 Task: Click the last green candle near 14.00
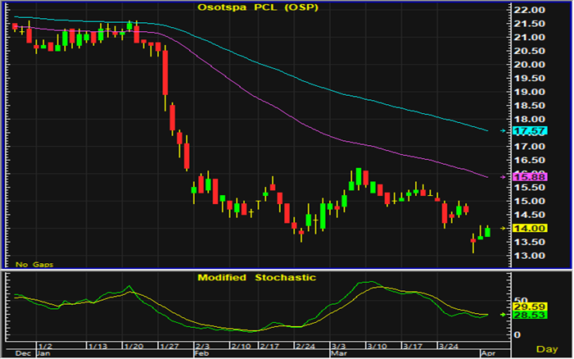tap(487, 232)
